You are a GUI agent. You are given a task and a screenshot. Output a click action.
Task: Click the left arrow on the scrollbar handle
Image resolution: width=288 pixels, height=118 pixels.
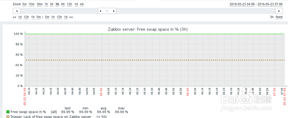coord(100,11)
